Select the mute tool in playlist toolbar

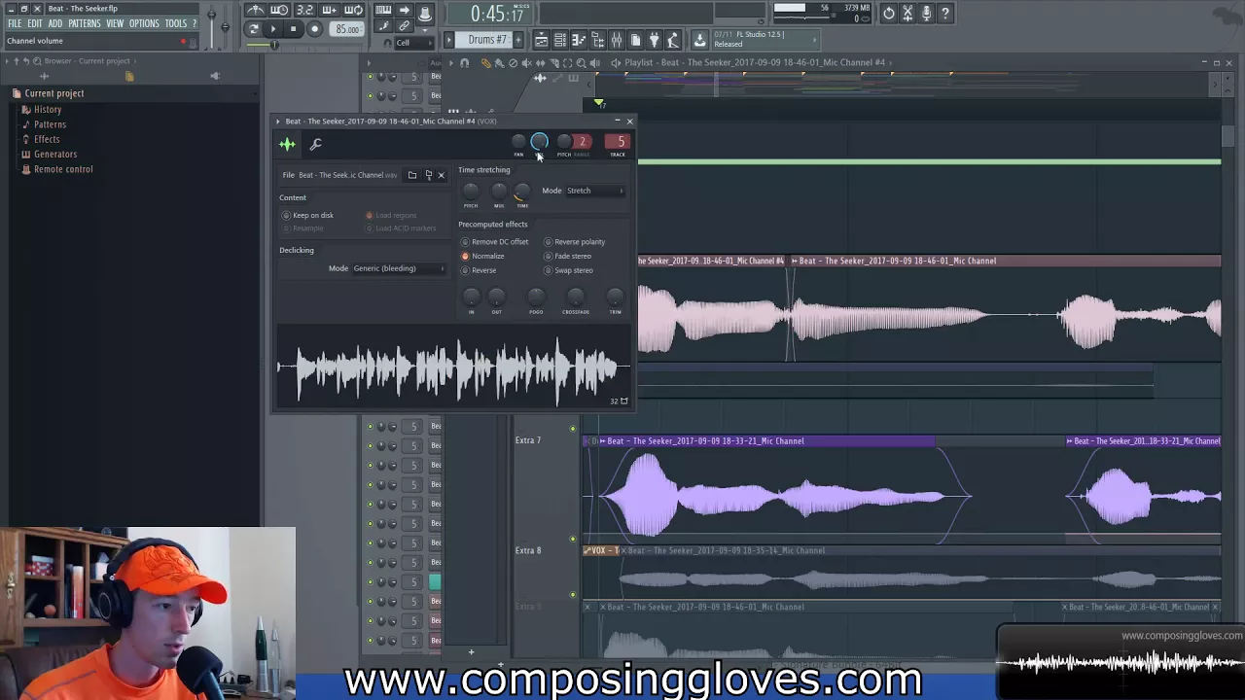tap(526, 62)
